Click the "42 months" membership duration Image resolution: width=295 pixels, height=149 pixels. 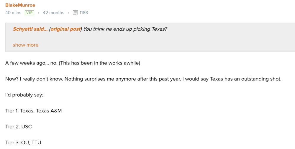[53, 13]
